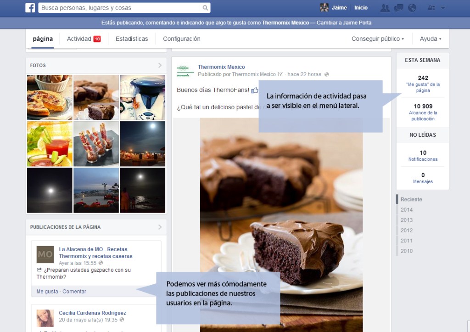The height and width of the screenshot is (332, 470).
Task: Open the Conseguir público dropdown
Action: coord(377,39)
